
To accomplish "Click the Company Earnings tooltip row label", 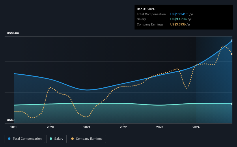I will (150, 24).
